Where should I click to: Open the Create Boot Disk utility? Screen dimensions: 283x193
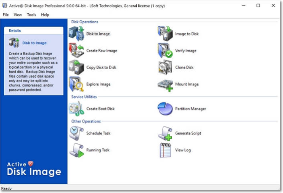pos(101,109)
